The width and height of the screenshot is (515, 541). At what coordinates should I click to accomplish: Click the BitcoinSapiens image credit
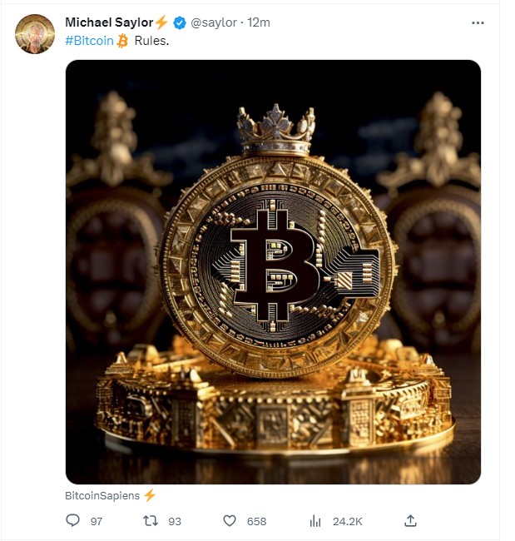[x=102, y=495]
